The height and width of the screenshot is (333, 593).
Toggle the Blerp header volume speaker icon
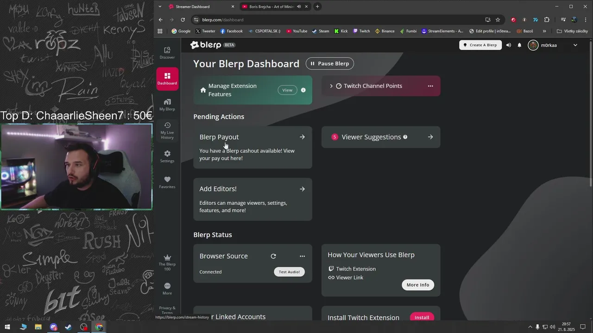pyautogui.click(x=509, y=45)
